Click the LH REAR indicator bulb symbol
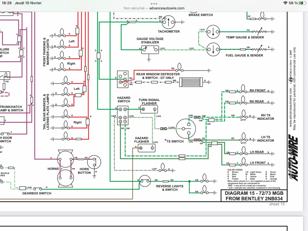This screenshot has width=308, height=231. 243,151
